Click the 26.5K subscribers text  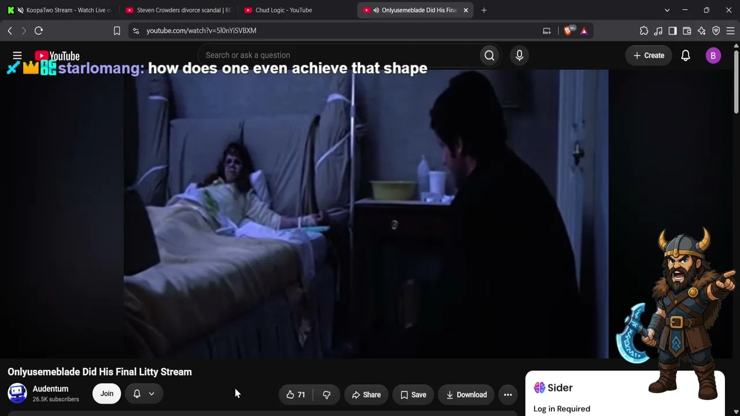point(55,399)
